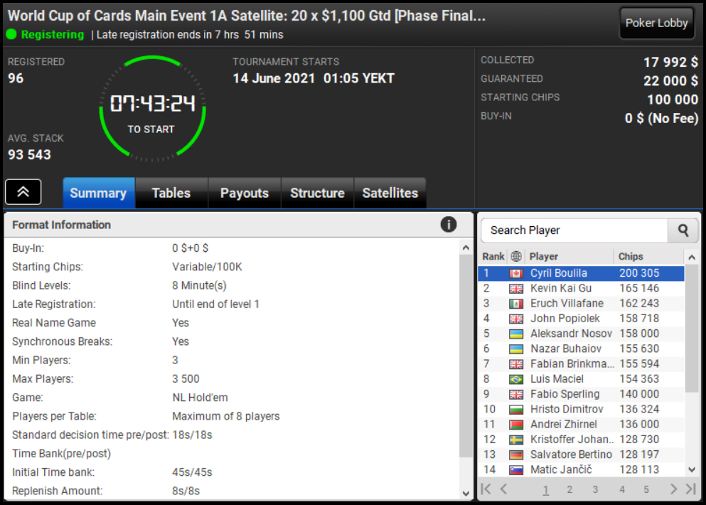706x505 pixels.
Task: Go to first page of player list
Action: point(486,489)
